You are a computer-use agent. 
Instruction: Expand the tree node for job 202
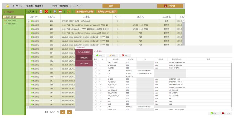28,21
